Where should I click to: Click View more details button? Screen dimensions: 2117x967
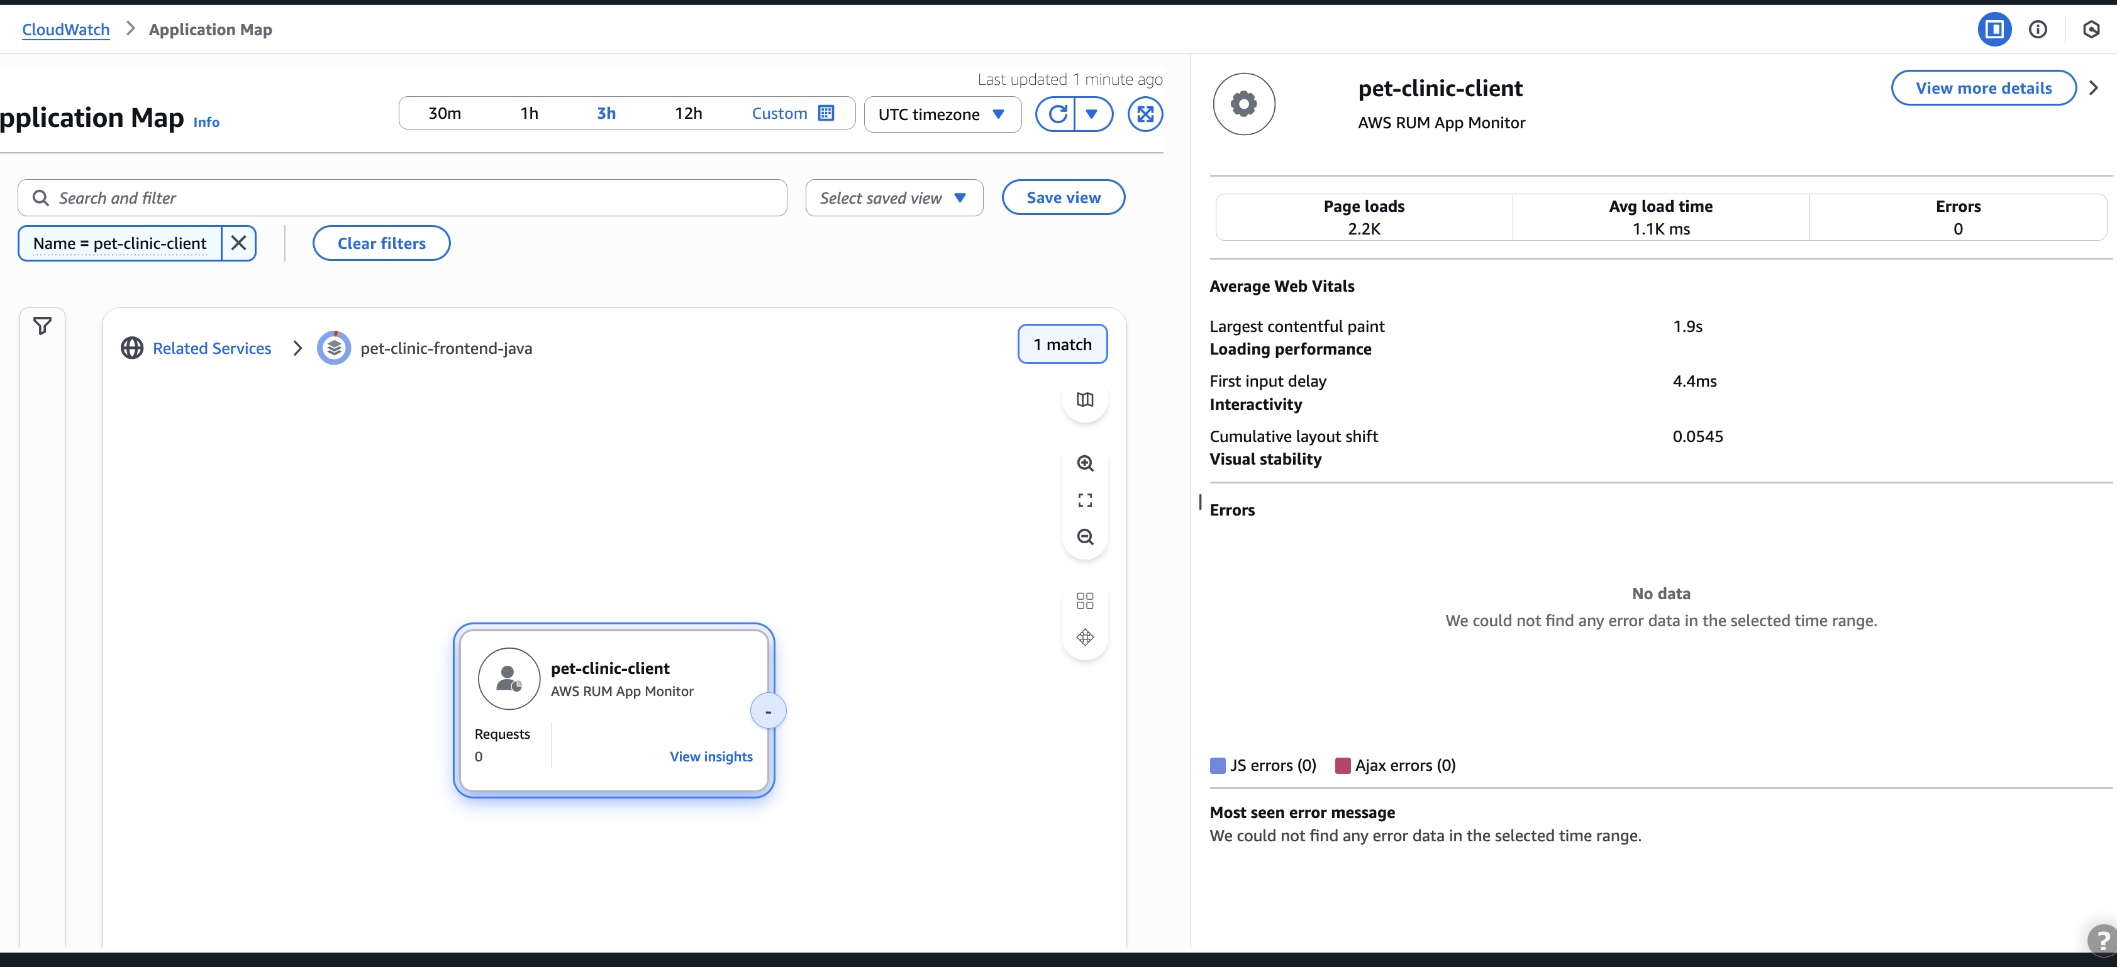point(1983,88)
